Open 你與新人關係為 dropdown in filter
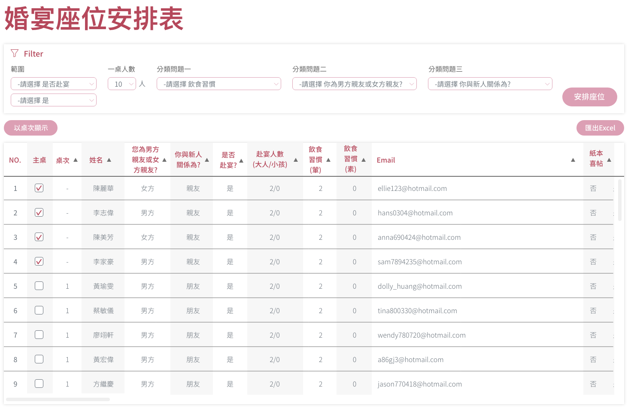The width and height of the screenshot is (628, 408). (490, 84)
